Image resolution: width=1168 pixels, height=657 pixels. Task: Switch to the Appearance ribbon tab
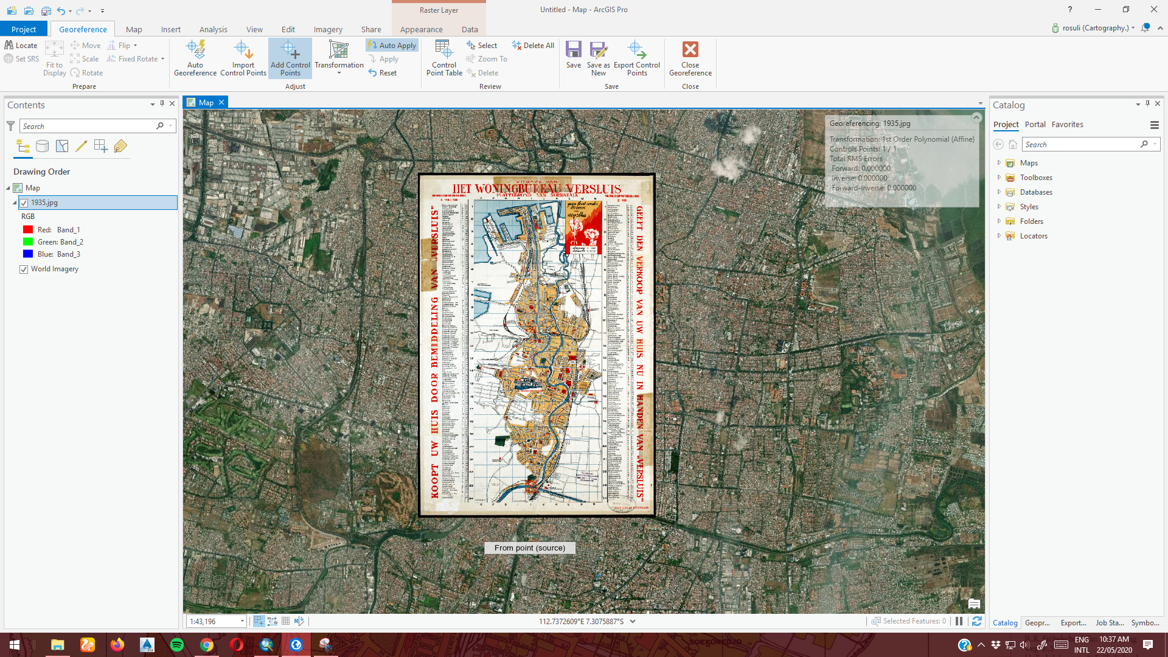[x=420, y=29]
